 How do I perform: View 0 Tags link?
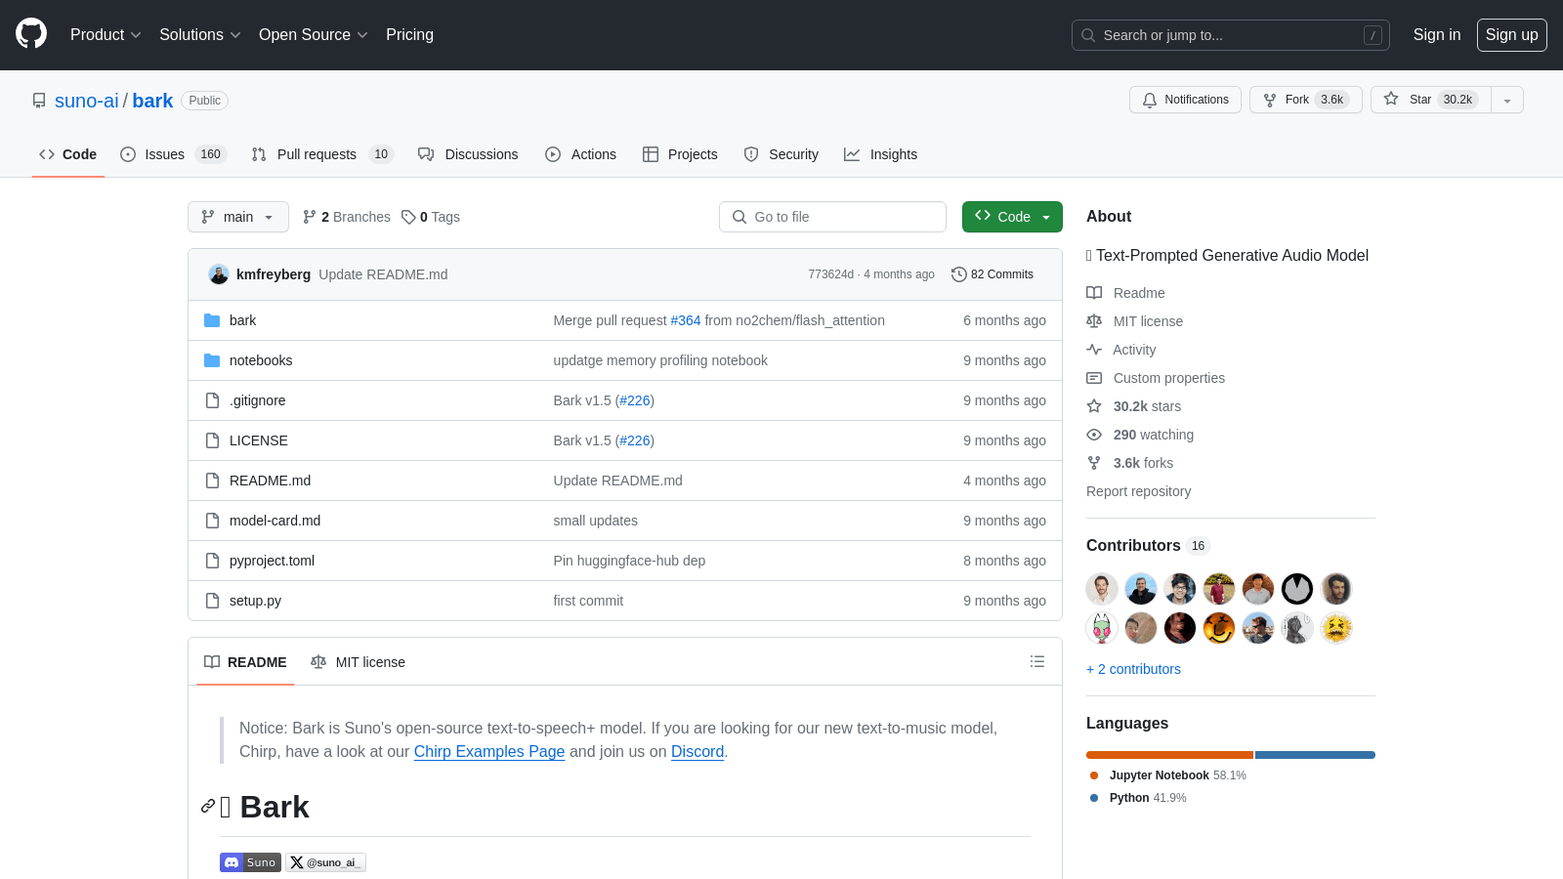coord(431,217)
